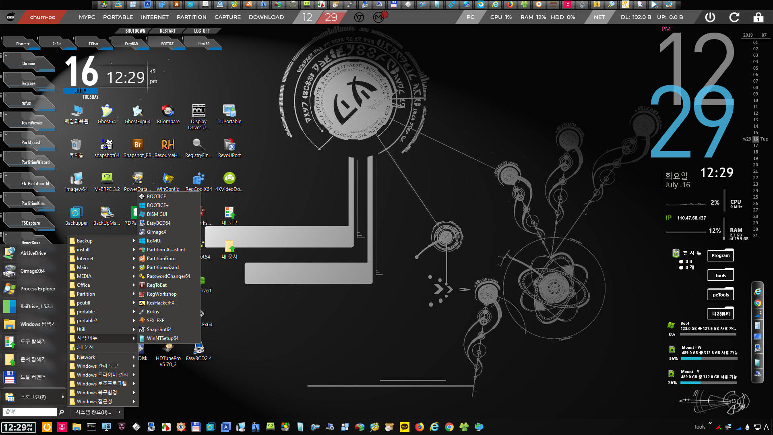
Task: Open the Ghost64 desktop icon
Action: coord(107,114)
